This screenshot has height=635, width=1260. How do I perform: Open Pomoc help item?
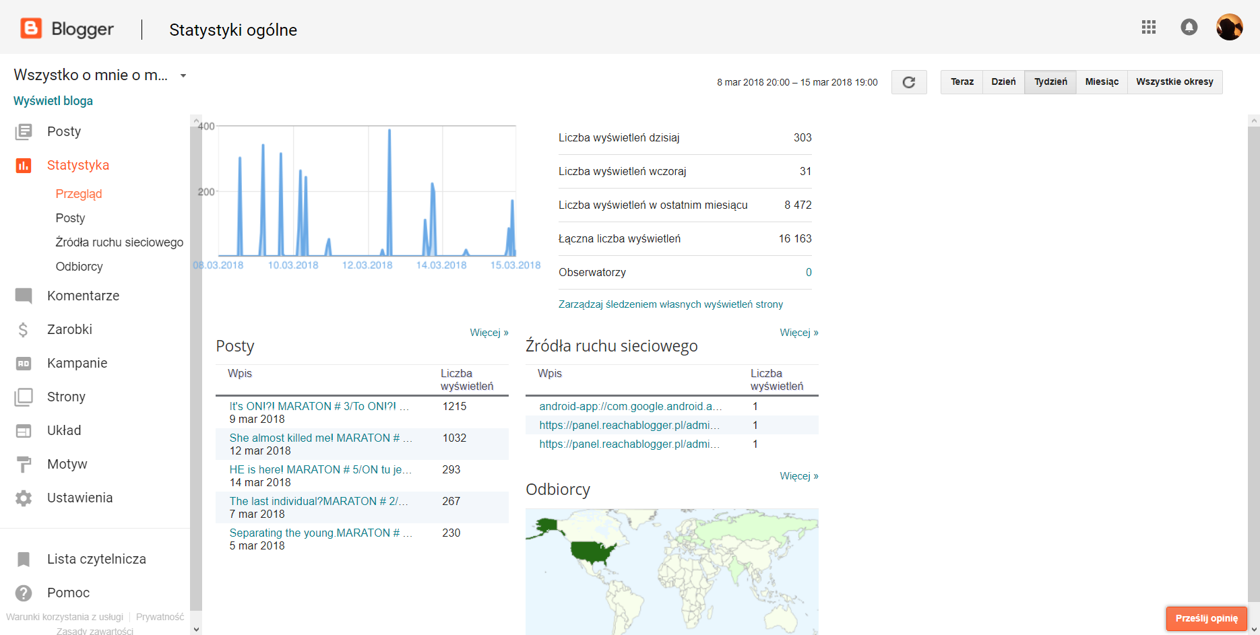[68, 593]
